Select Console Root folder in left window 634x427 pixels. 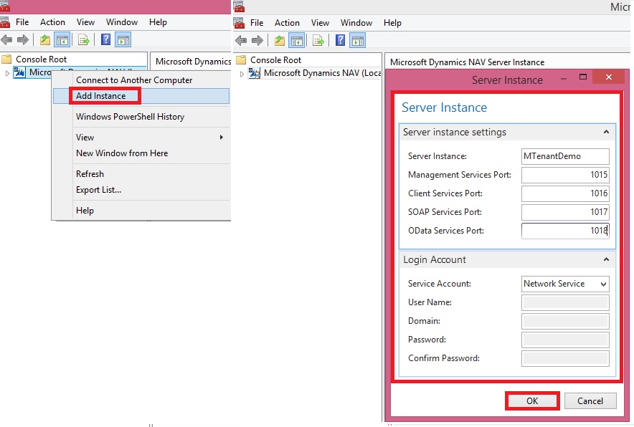coord(41,59)
